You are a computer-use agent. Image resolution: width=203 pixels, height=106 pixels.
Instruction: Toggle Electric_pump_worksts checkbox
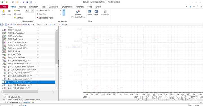pos(3,79)
